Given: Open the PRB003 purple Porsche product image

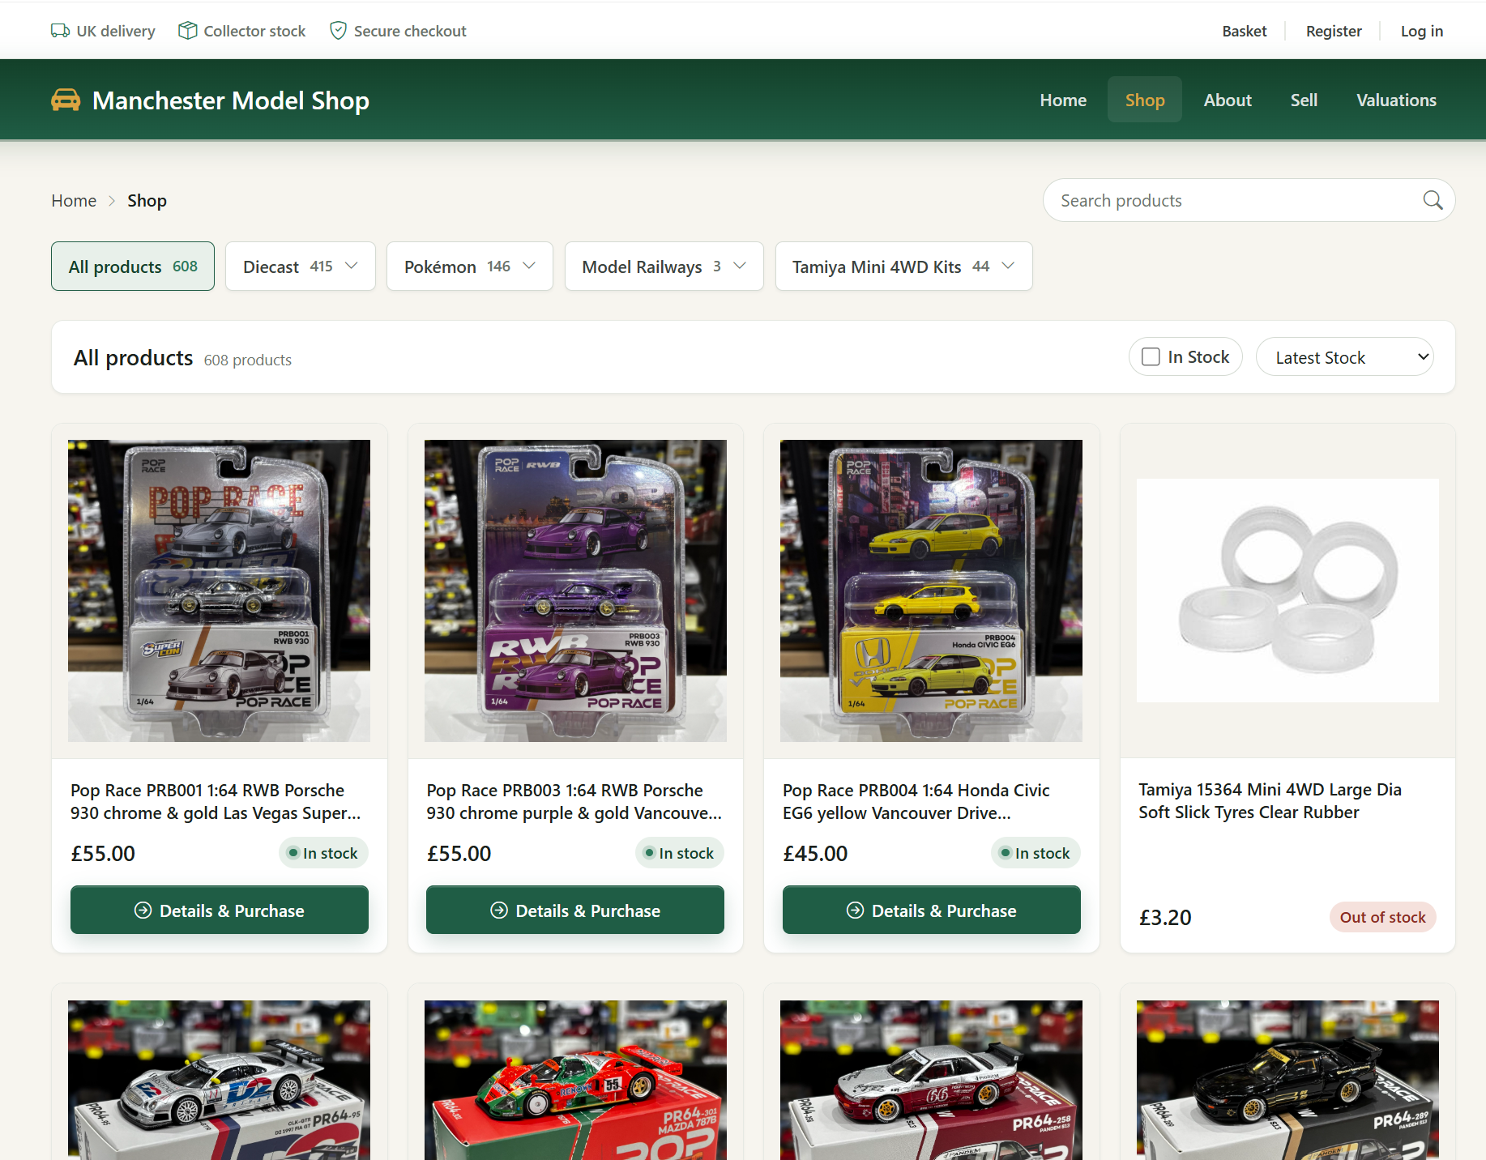Looking at the screenshot, I should (575, 591).
